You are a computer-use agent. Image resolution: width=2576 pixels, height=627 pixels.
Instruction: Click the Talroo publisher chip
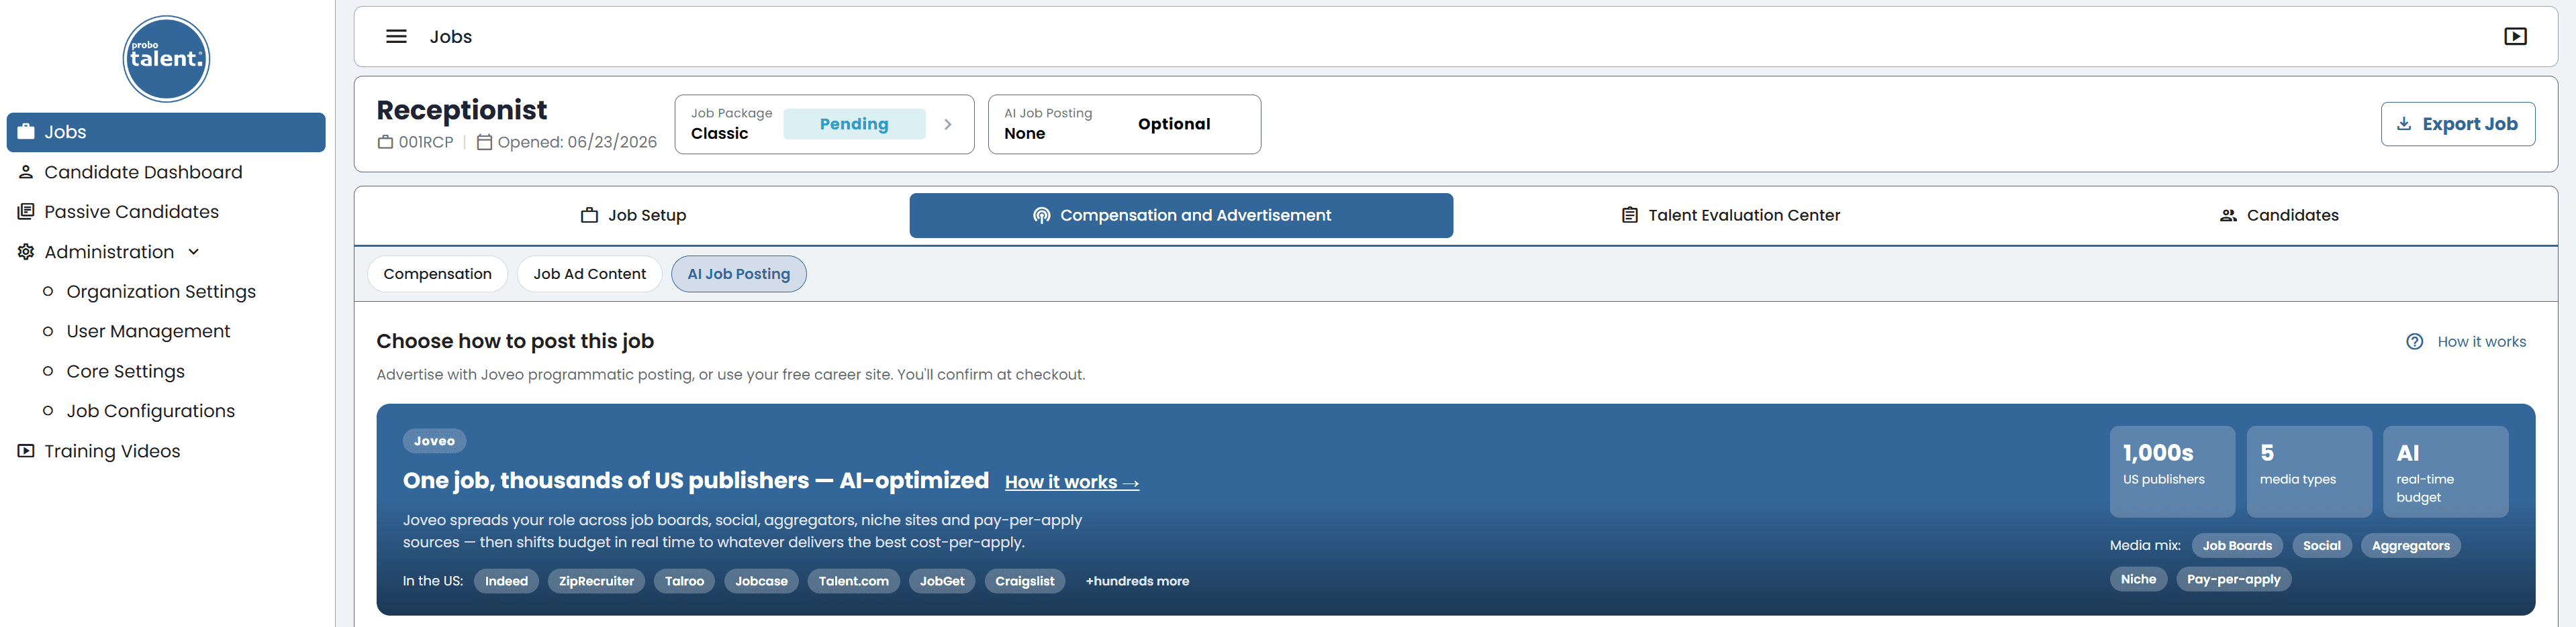[x=684, y=581]
